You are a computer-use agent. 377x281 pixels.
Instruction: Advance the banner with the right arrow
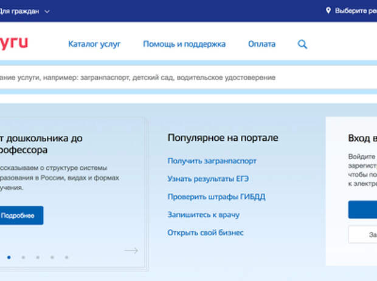tap(131, 251)
